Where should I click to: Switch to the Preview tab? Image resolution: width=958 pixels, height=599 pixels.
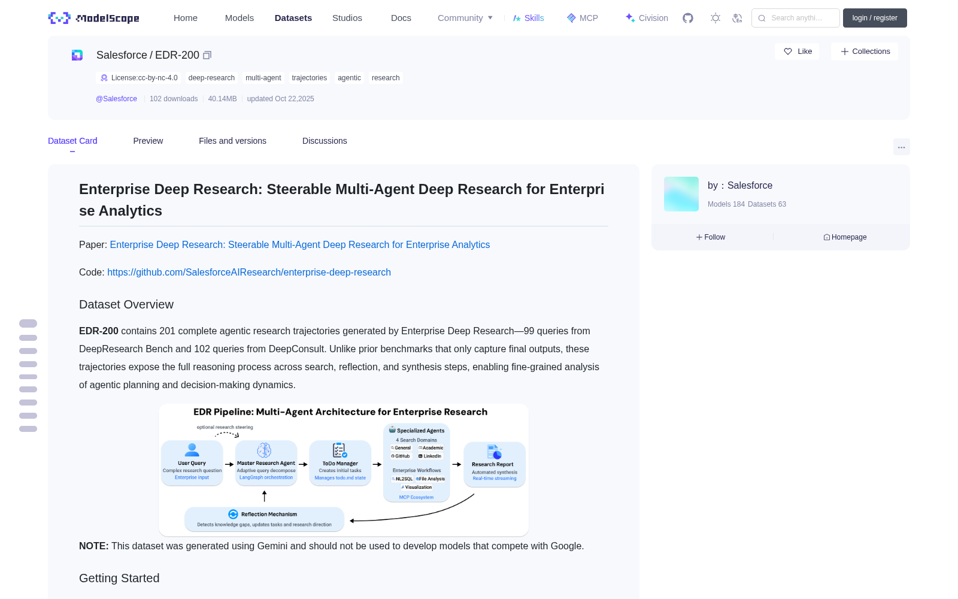(x=148, y=141)
